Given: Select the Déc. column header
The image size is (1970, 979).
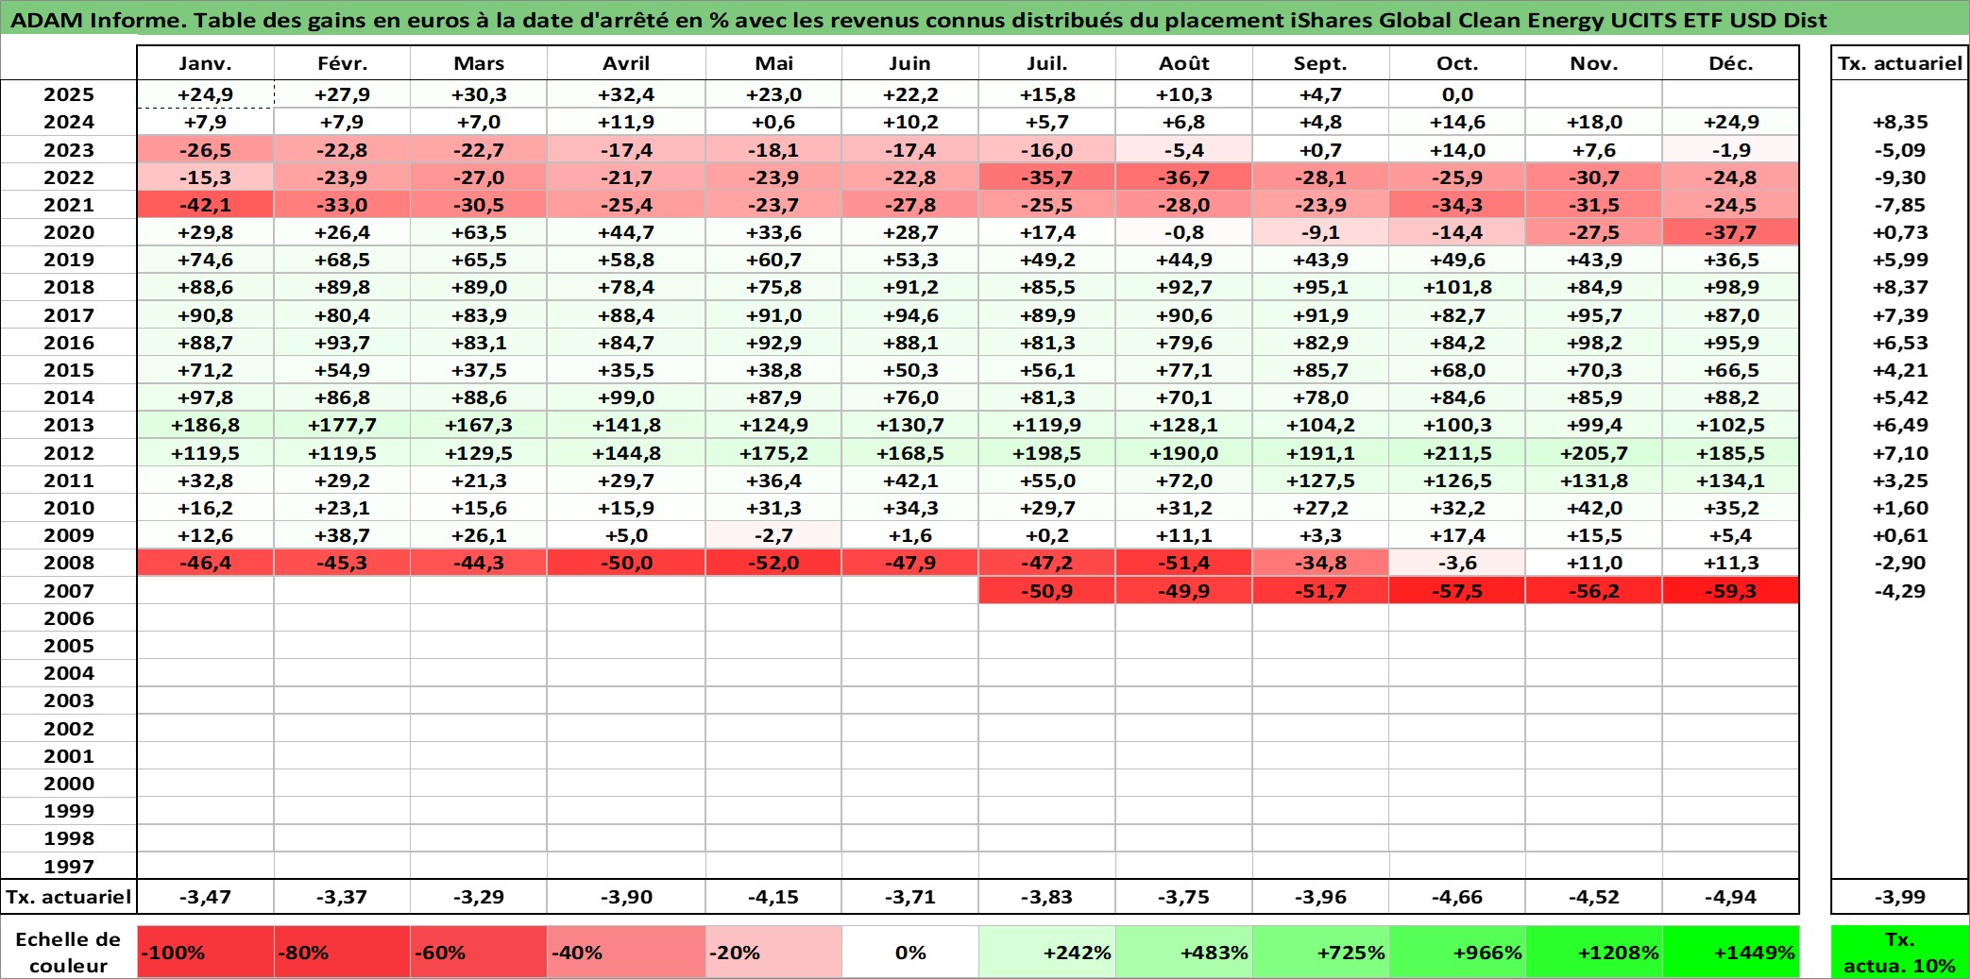Looking at the screenshot, I should pyautogui.click(x=1730, y=63).
